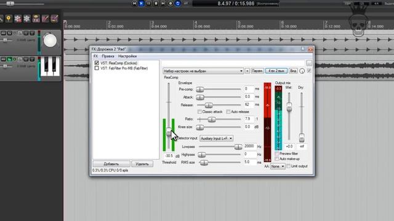
Task: Select the VST: ReaComp (Cockos) row
Action: [x=119, y=63]
